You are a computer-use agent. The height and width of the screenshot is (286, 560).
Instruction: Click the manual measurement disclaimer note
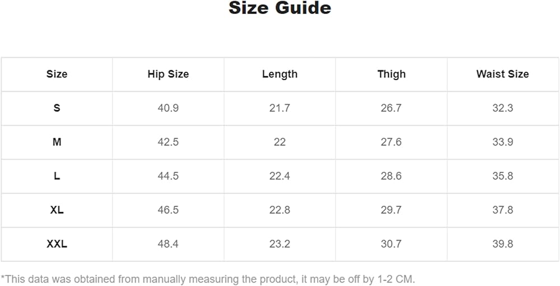(x=208, y=279)
